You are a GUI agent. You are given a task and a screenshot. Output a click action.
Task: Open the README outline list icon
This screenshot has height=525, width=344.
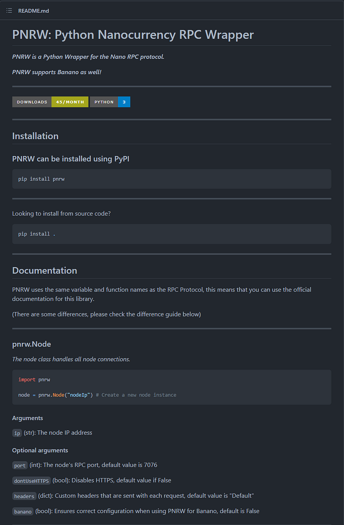pyautogui.click(x=9, y=10)
